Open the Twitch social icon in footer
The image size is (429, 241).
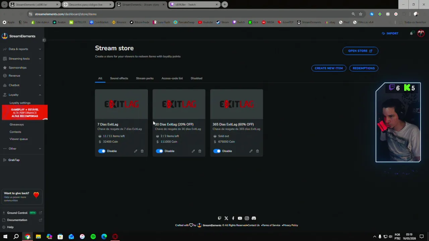coord(220,218)
